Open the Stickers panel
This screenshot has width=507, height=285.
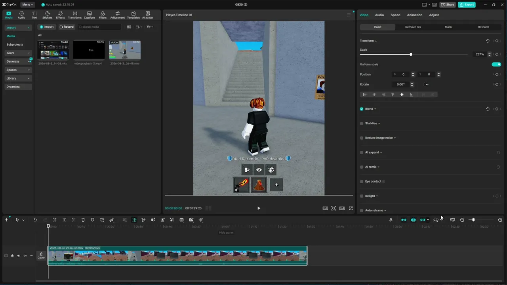click(47, 15)
